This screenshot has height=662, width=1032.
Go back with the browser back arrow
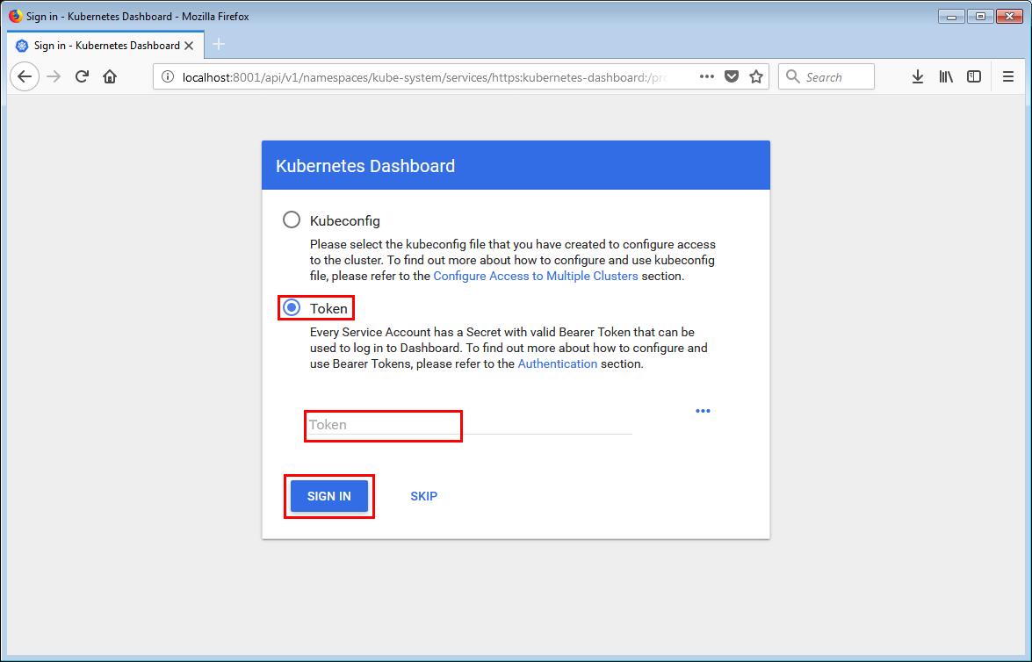coord(25,77)
